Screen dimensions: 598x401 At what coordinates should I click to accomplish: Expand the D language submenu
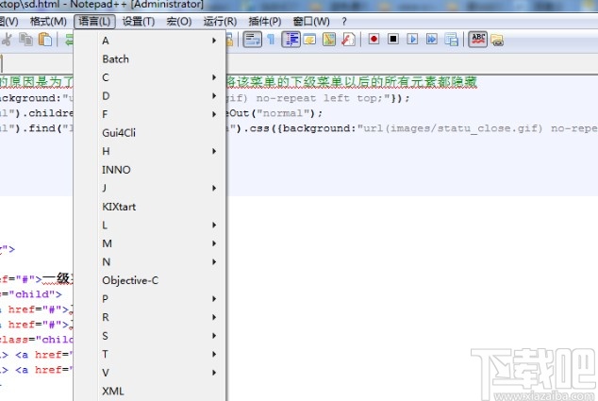point(150,95)
